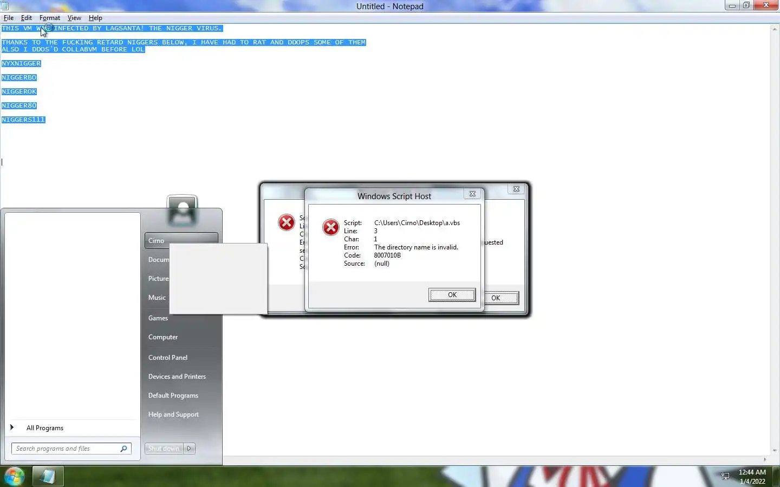Click the error icon of the rear dialog
The height and width of the screenshot is (487, 780).
287,222
